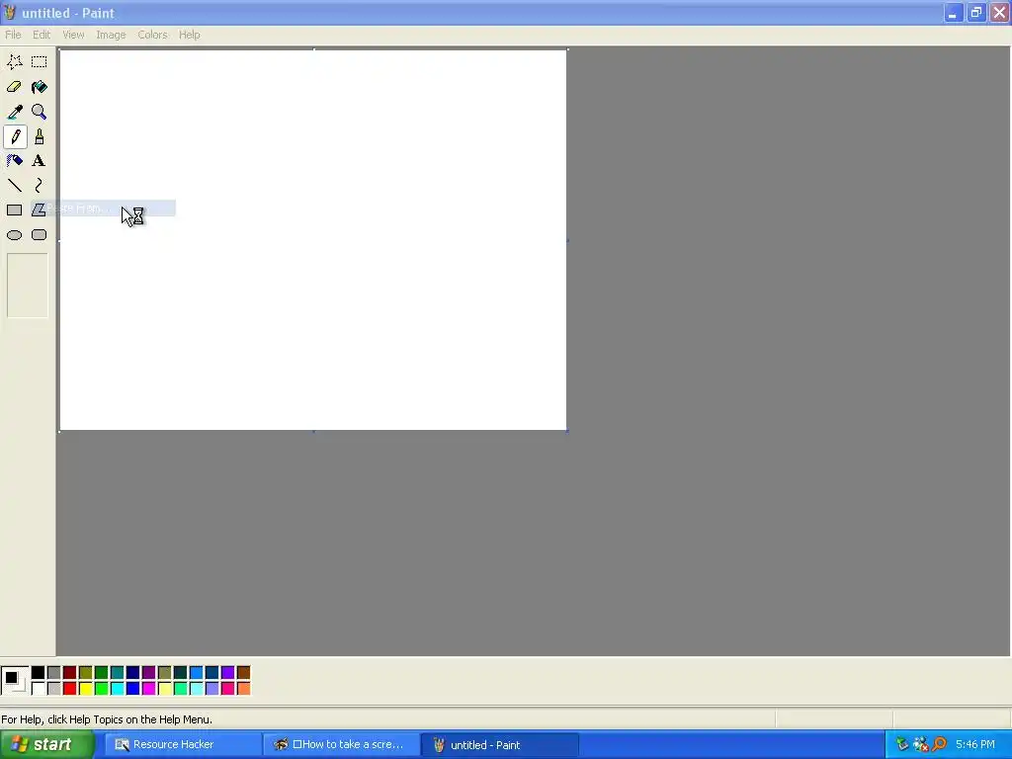The image size is (1012, 759).
Task: Pick the white color swatch
Action: coord(39,689)
